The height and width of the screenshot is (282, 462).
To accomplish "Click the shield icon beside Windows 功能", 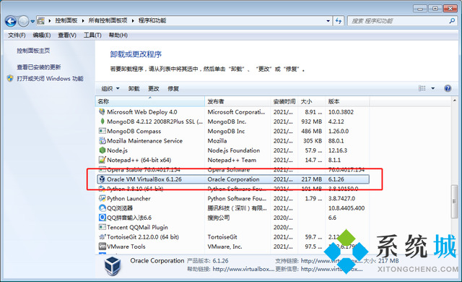I will tap(10, 79).
